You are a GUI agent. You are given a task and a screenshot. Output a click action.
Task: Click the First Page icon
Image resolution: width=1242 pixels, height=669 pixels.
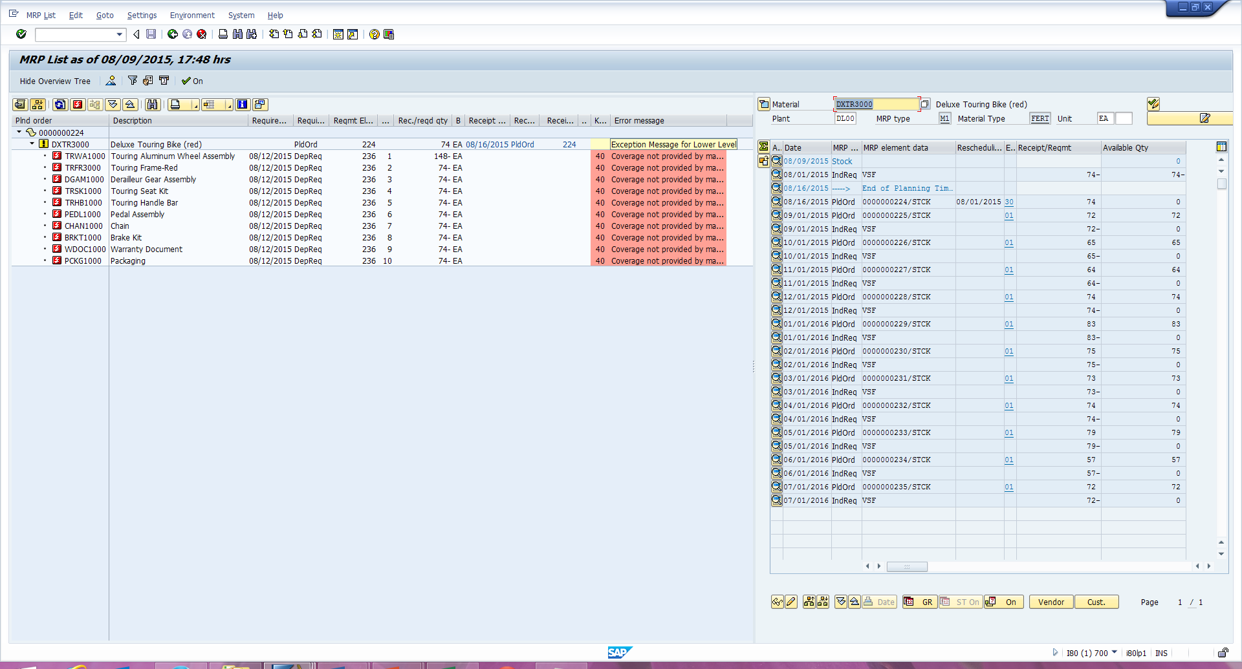click(274, 34)
